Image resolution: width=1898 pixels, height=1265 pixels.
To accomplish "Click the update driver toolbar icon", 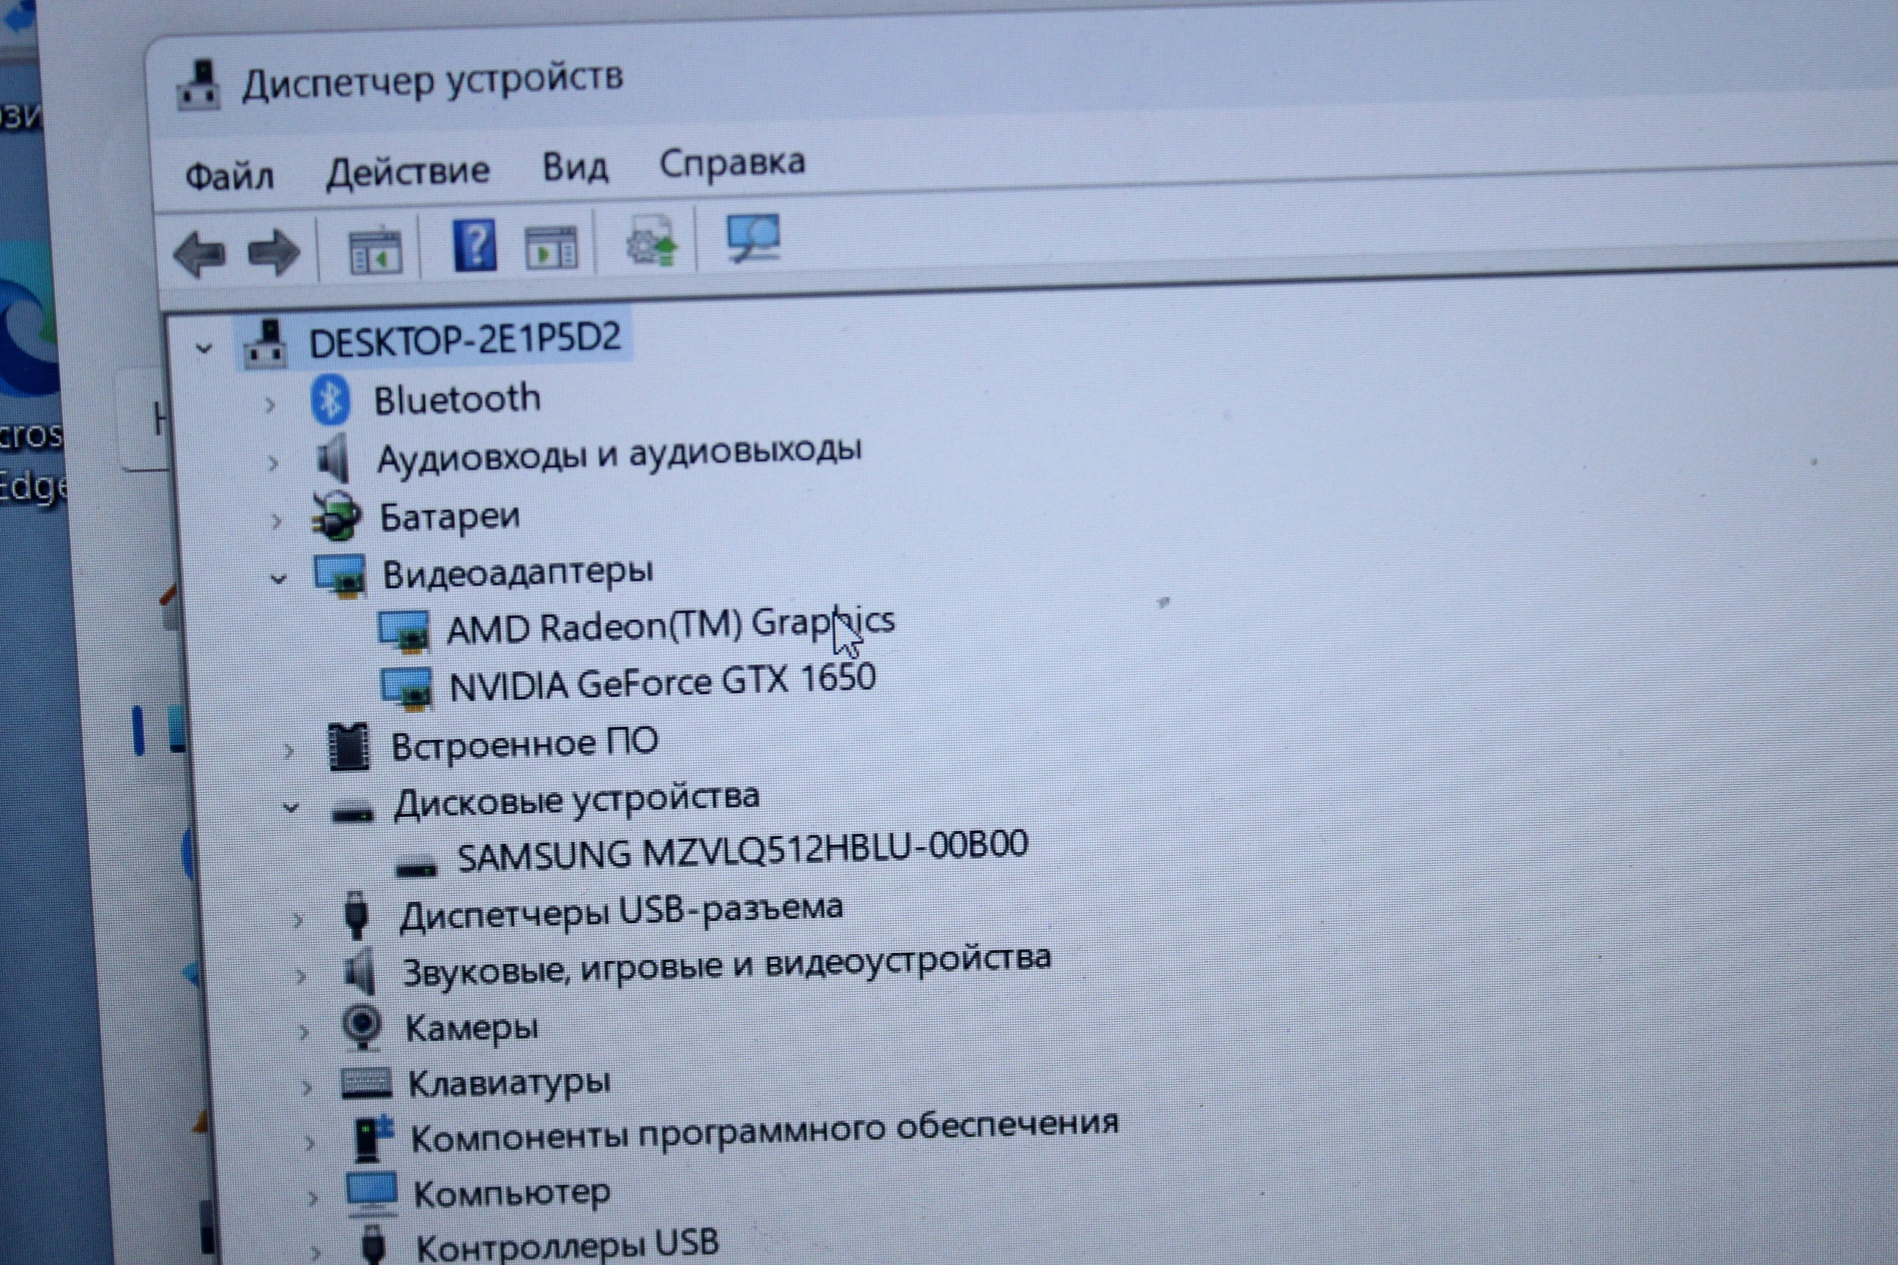I will (651, 240).
